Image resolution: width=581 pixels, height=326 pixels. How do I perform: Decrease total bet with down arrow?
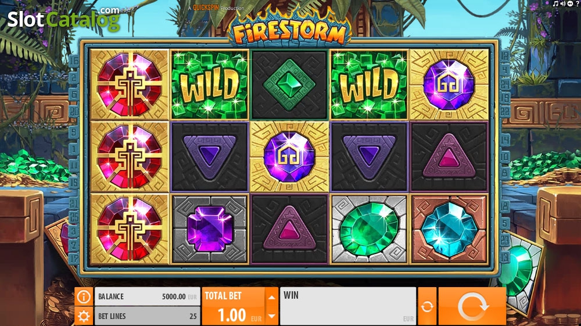pos(271,316)
